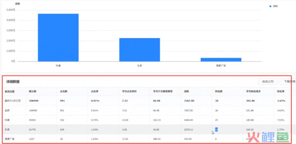The image size is (296, 144).
Task: Sort by the 点击数 column header
Action: tap(63, 92)
